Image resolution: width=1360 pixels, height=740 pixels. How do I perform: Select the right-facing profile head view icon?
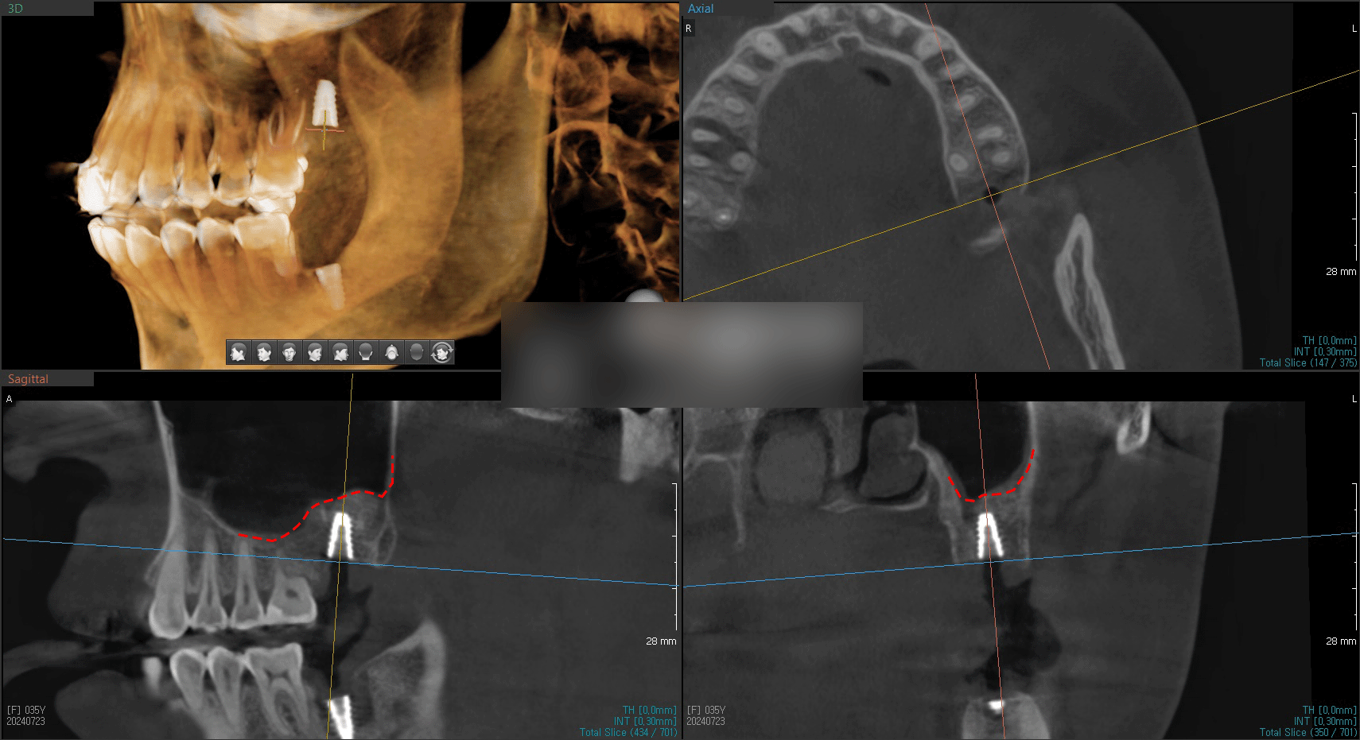(x=340, y=352)
